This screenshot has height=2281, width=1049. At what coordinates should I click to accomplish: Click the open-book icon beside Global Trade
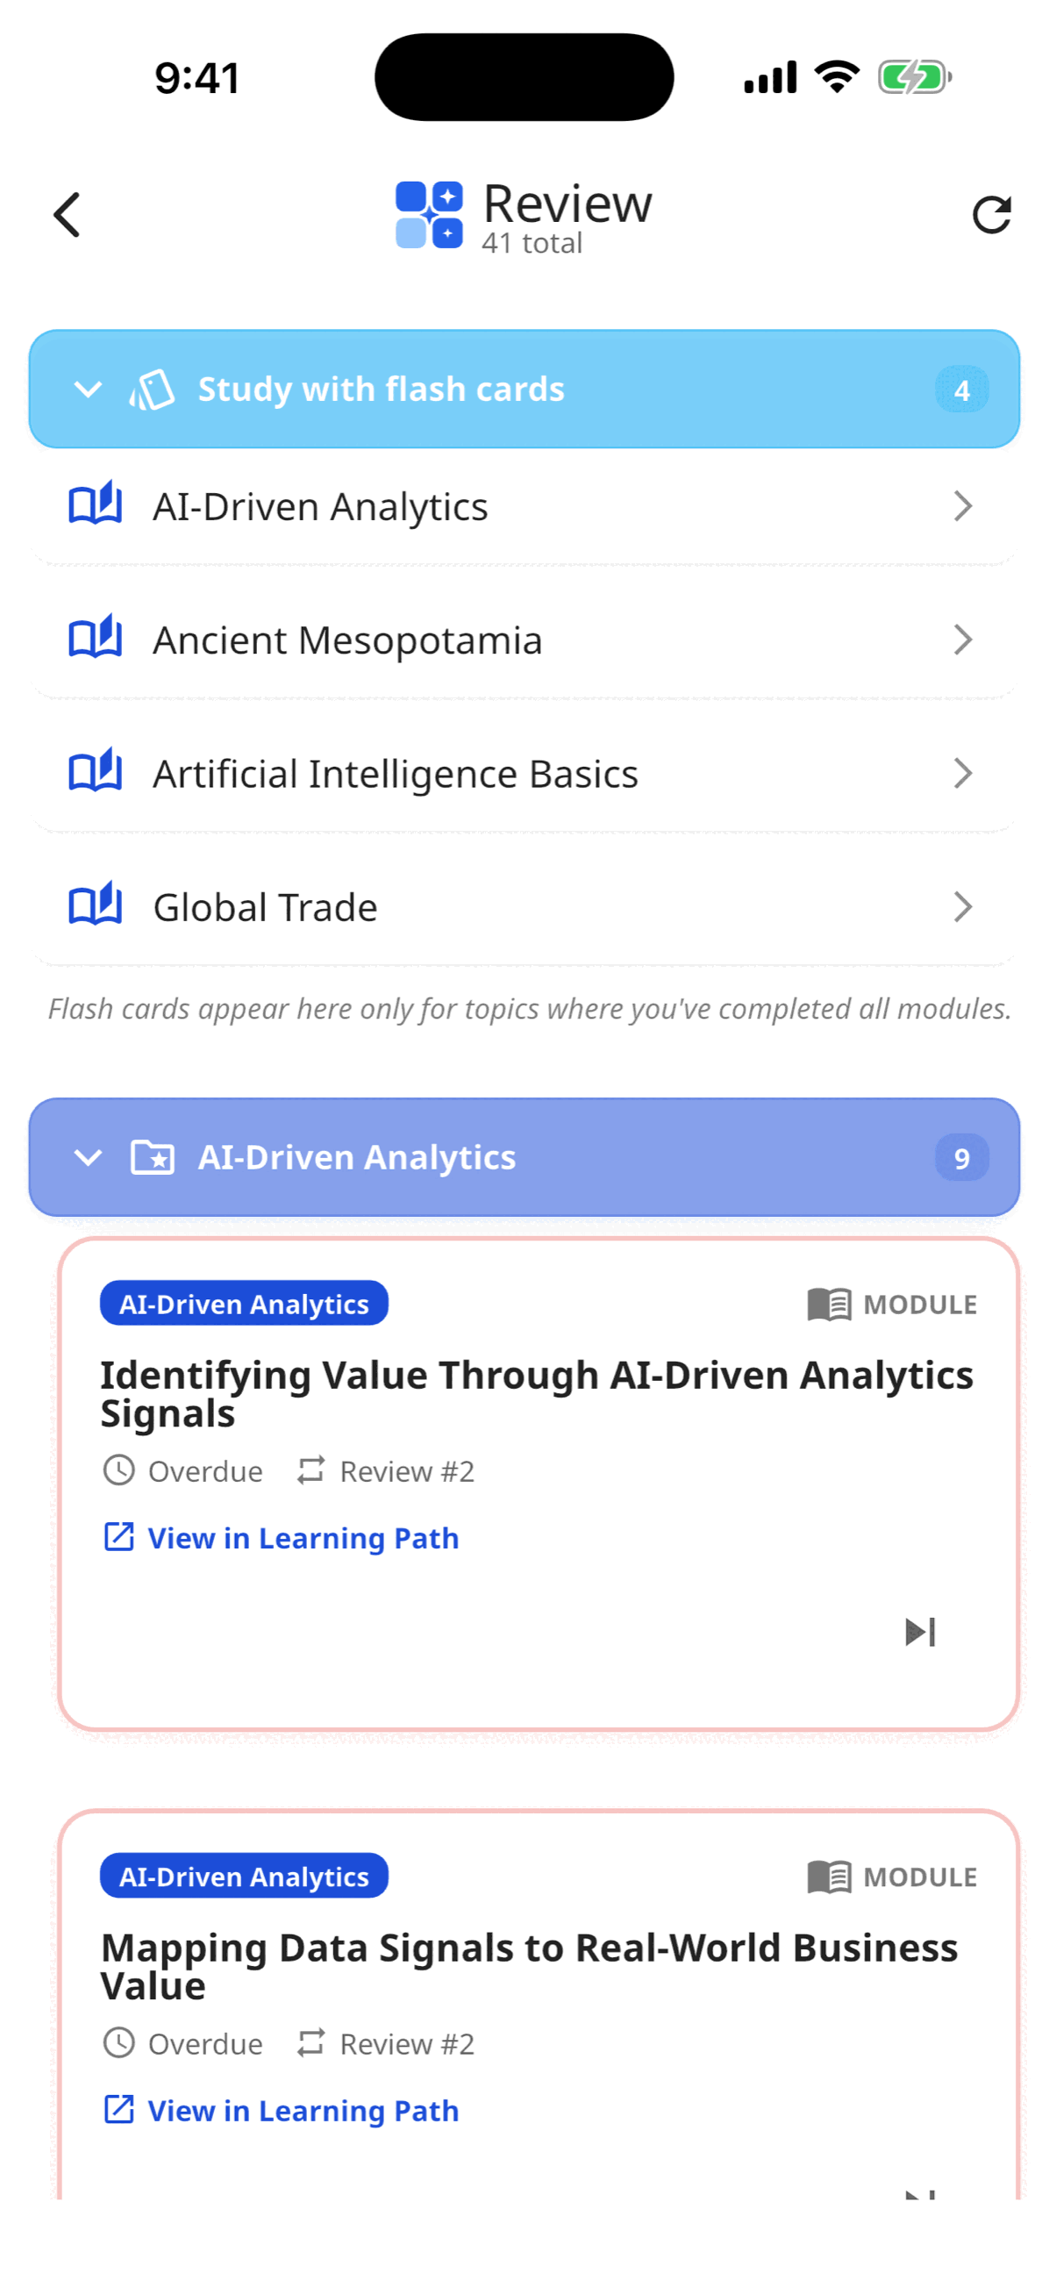(96, 905)
